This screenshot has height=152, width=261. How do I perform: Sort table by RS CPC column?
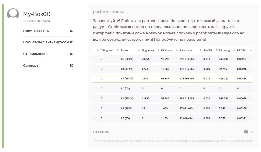[241, 50]
